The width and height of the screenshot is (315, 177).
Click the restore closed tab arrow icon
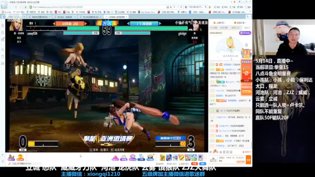point(248,17)
